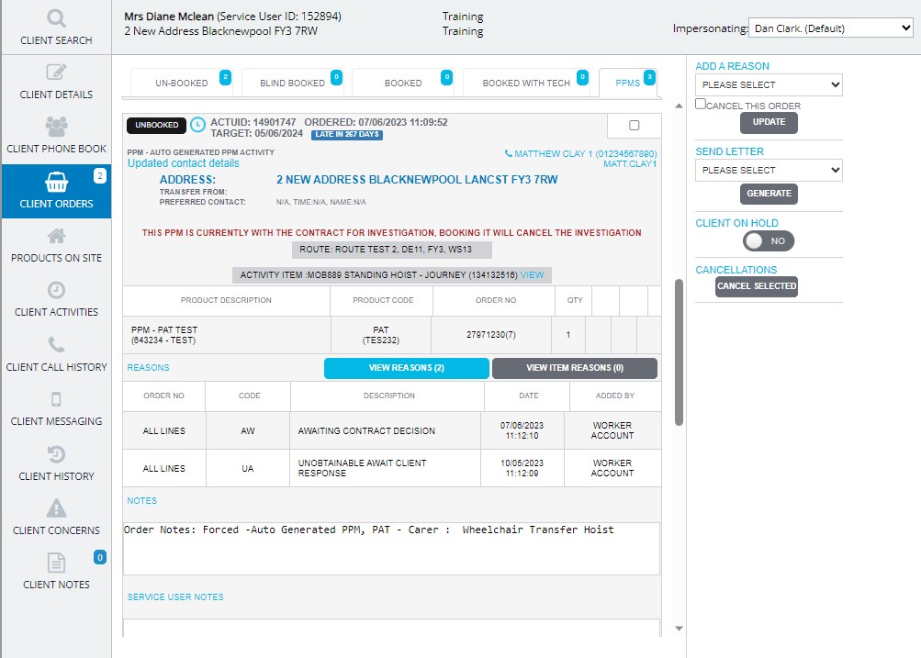Open Client History rewind icon
Viewport: 921px width, 658px height.
click(x=56, y=453)
